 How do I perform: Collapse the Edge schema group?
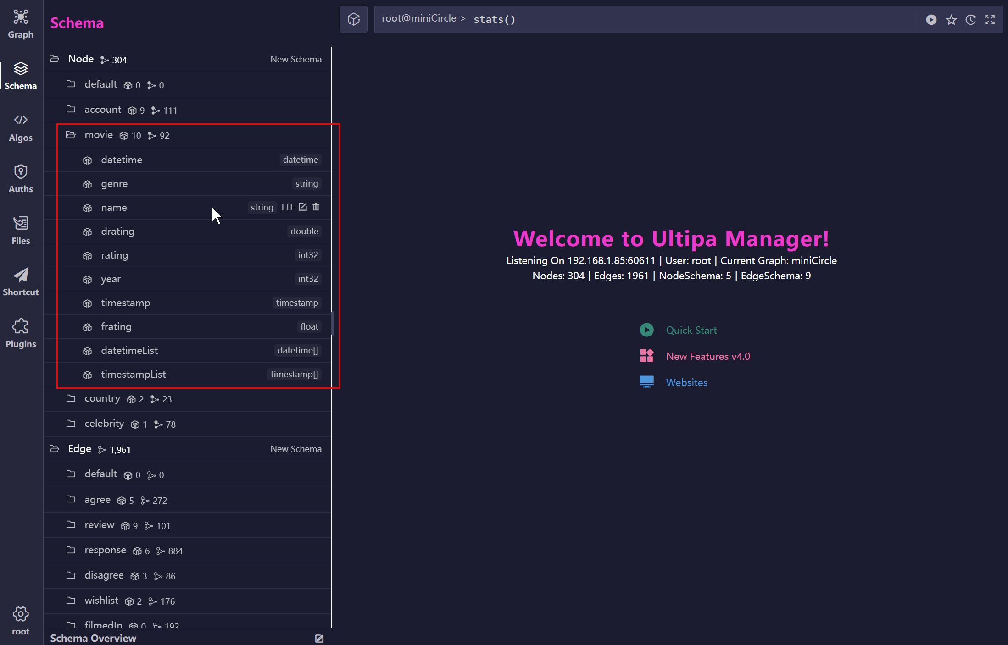coord(54,448)
